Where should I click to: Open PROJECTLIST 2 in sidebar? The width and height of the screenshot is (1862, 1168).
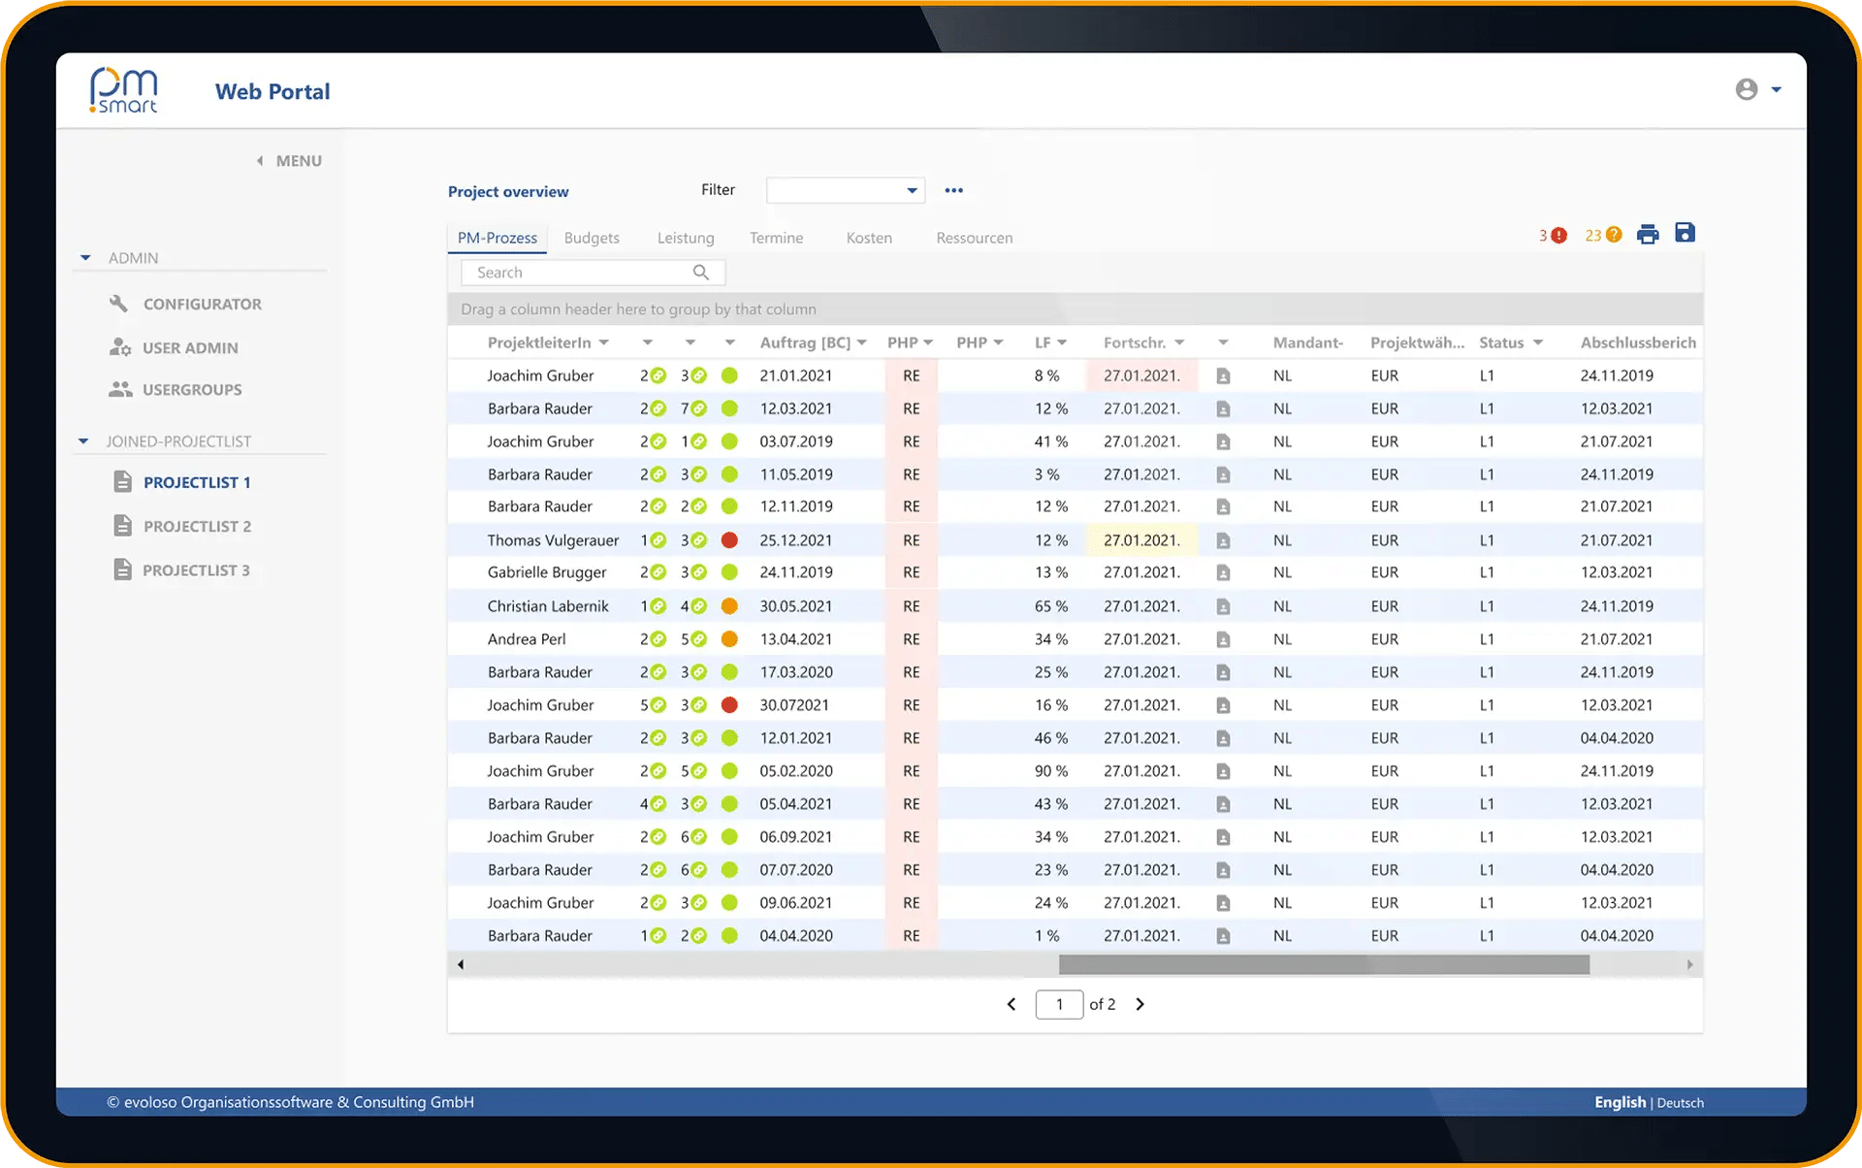pyautogui.click(x=197, y=526)
